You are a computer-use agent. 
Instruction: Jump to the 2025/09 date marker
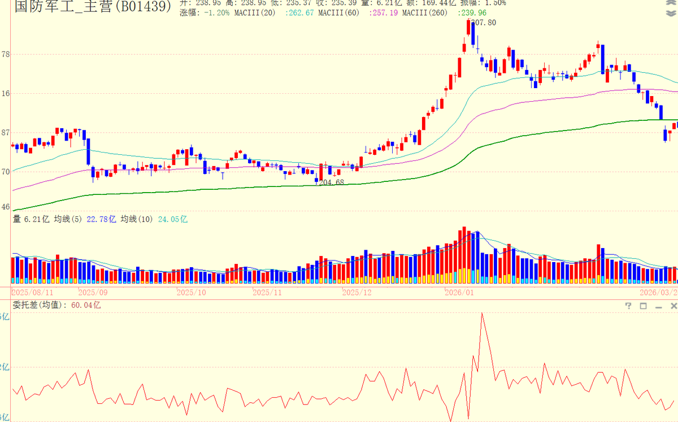click(93, 292)
